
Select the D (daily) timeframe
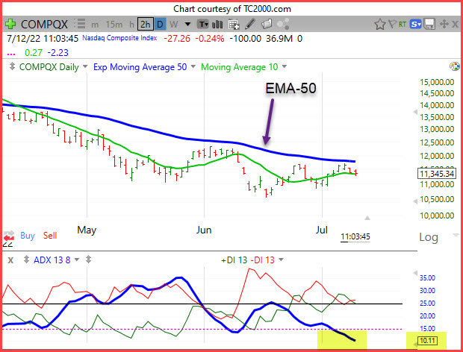(x=160, y=24)
